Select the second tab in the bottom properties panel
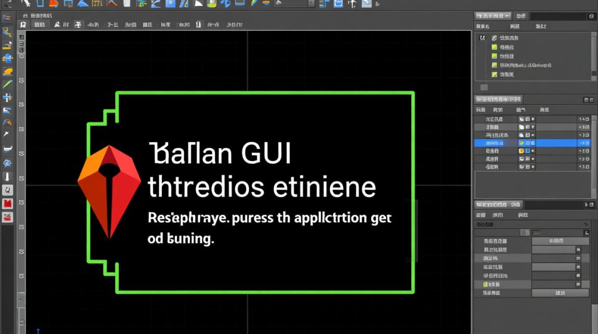The image size is (598, 334). click(516, 205)
